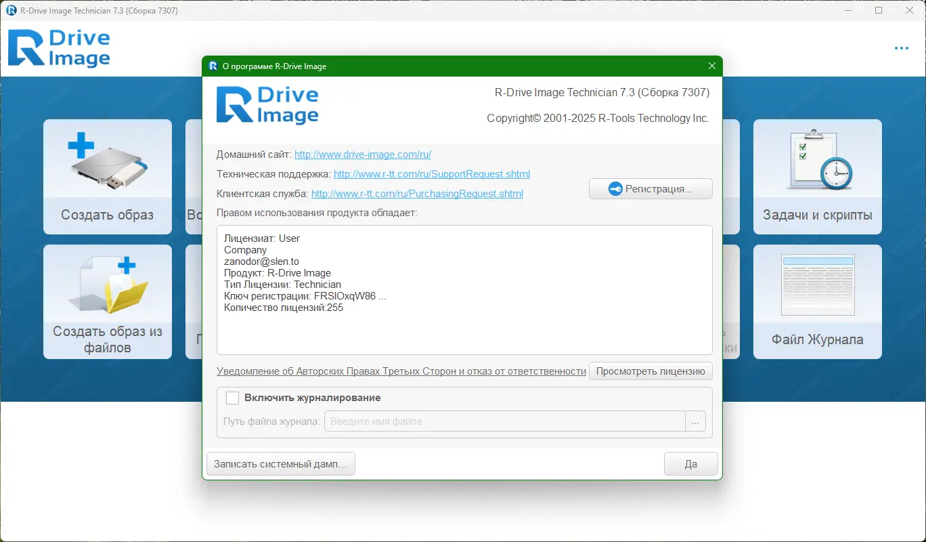Open Уведомление об Авторских Правах Третьих Сторон link
The image size is (926, 542).
(x=401, y=371)
